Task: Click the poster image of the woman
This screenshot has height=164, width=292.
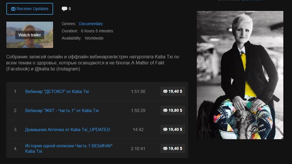Action: pyautogui.click(x=240, y=75)
